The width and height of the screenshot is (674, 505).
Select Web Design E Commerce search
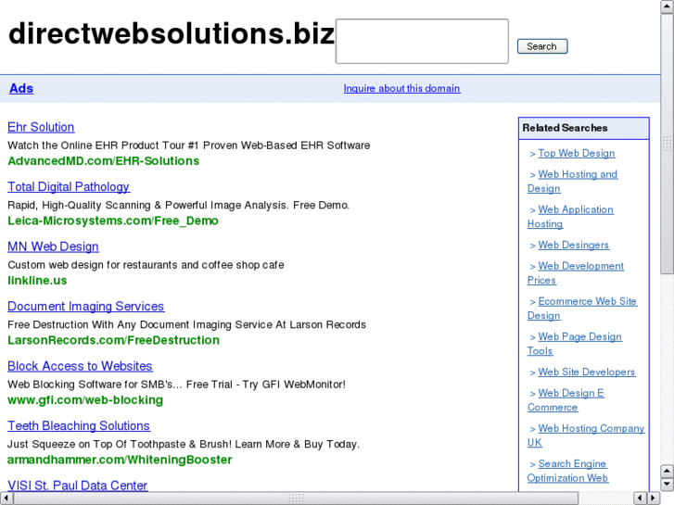566,399
